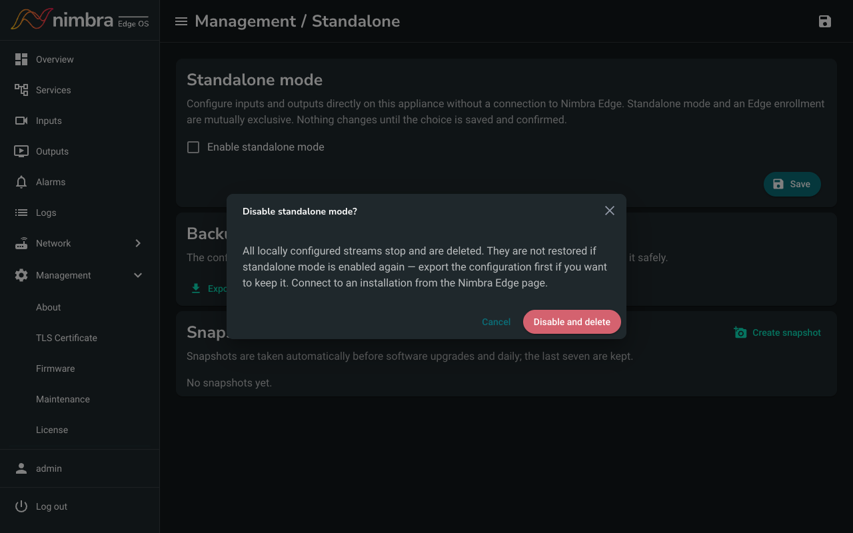Click the Log out label

[51, 506]
